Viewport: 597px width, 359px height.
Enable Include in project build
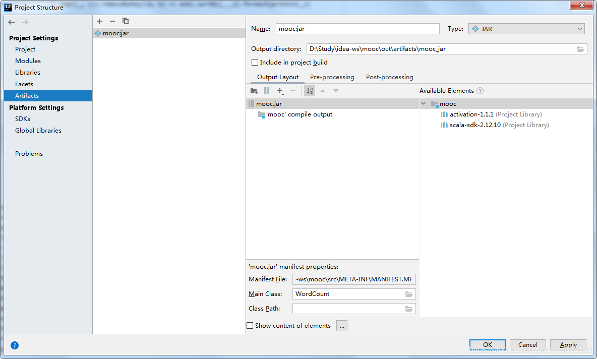(x=255, y=63)
